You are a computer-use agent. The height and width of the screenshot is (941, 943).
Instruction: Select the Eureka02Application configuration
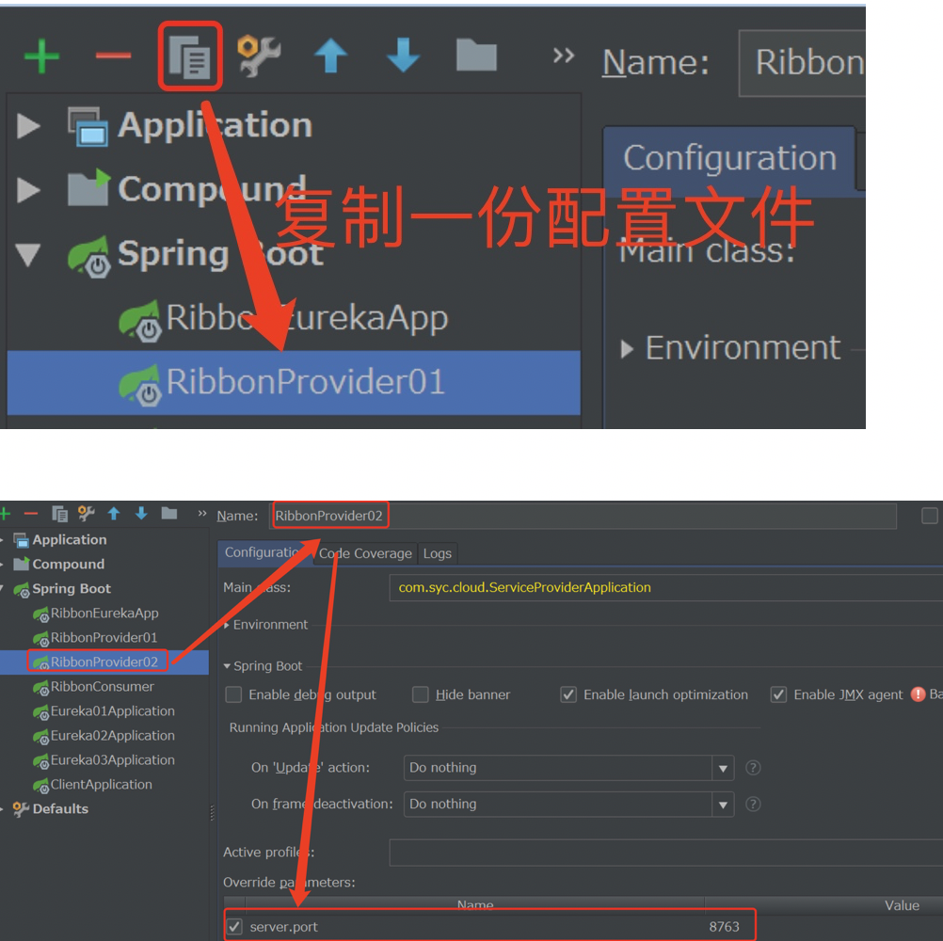coord(112,736)
